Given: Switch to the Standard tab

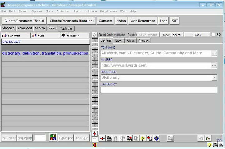Looking at the screenshot, I should point(8,28).
